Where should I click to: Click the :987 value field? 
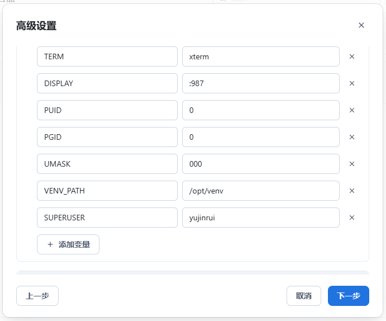[x=260, y=83]
